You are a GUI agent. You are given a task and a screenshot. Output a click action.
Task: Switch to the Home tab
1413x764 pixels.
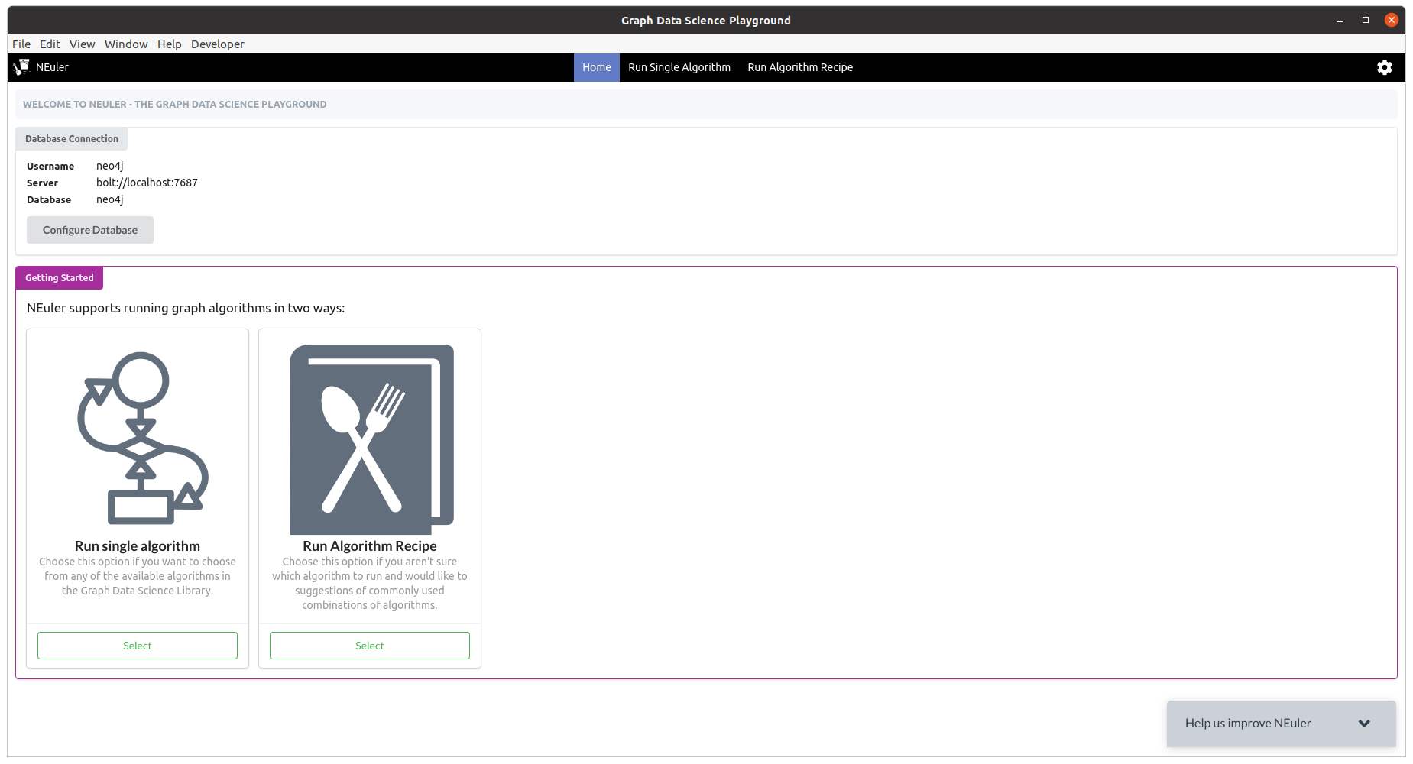point(597,67)
